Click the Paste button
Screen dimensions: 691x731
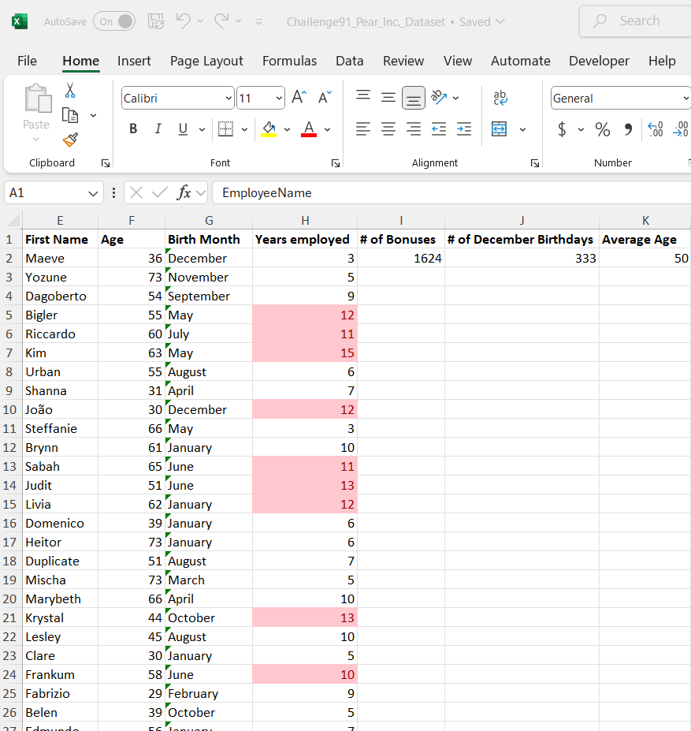[x=36, y=114]
